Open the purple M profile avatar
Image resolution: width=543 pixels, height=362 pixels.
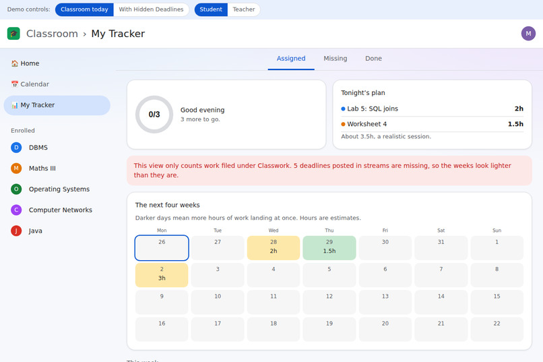[x=528, y=34]
